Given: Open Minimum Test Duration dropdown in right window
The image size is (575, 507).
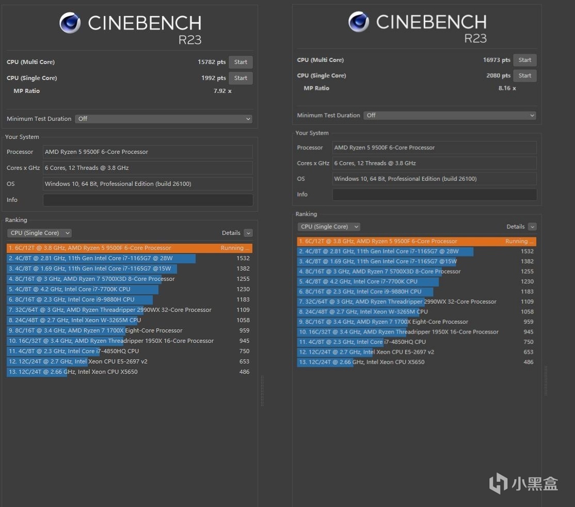Looking at the screenshot, I should tap(450, 115).
